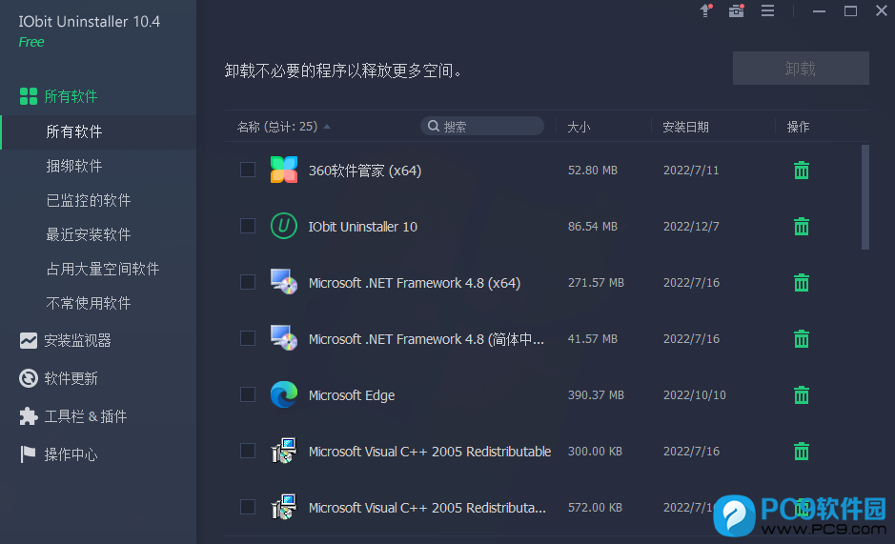Click the 操作 column header
The image size is (895, 544).
[x=798, y=127]
